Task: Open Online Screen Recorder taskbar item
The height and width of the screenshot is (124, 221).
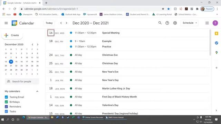Action: coord(93,117)
